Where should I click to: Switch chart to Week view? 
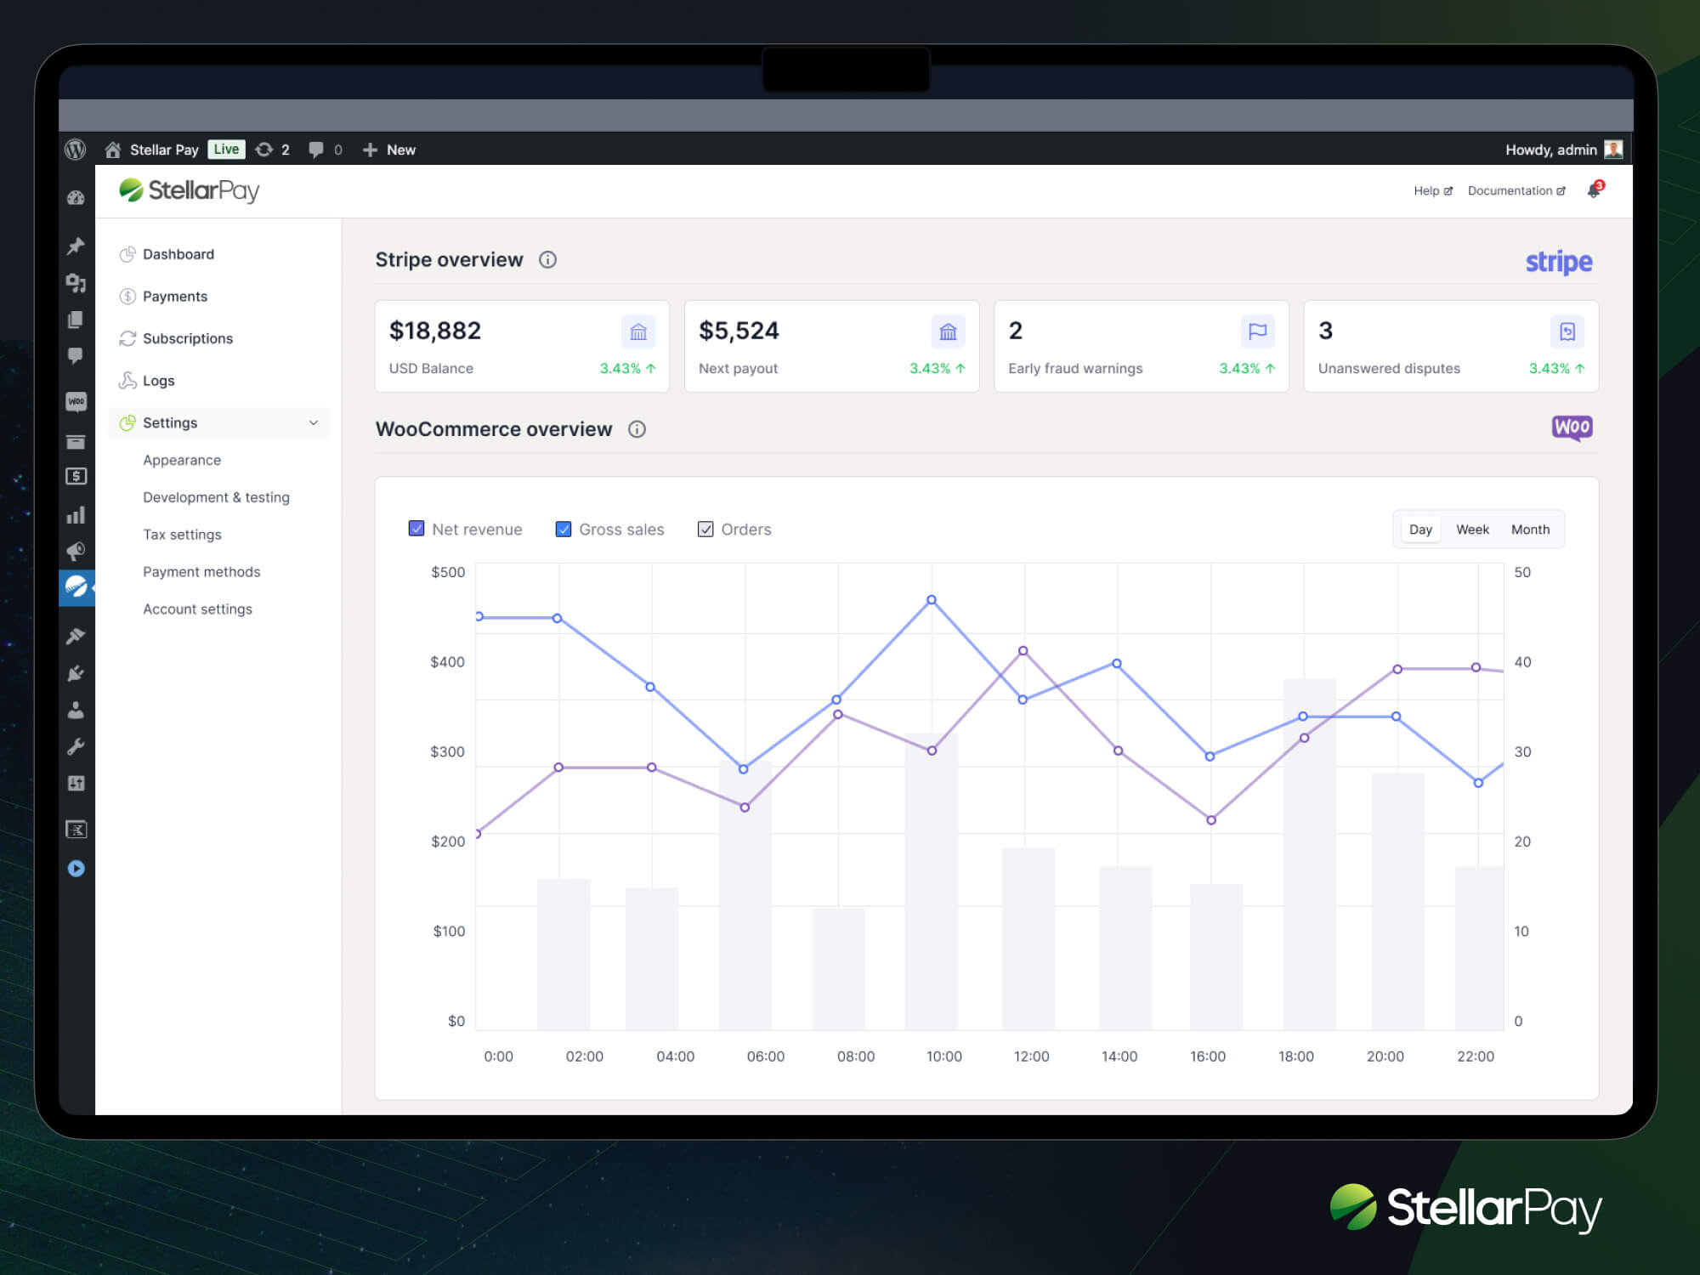(1472, 530)
